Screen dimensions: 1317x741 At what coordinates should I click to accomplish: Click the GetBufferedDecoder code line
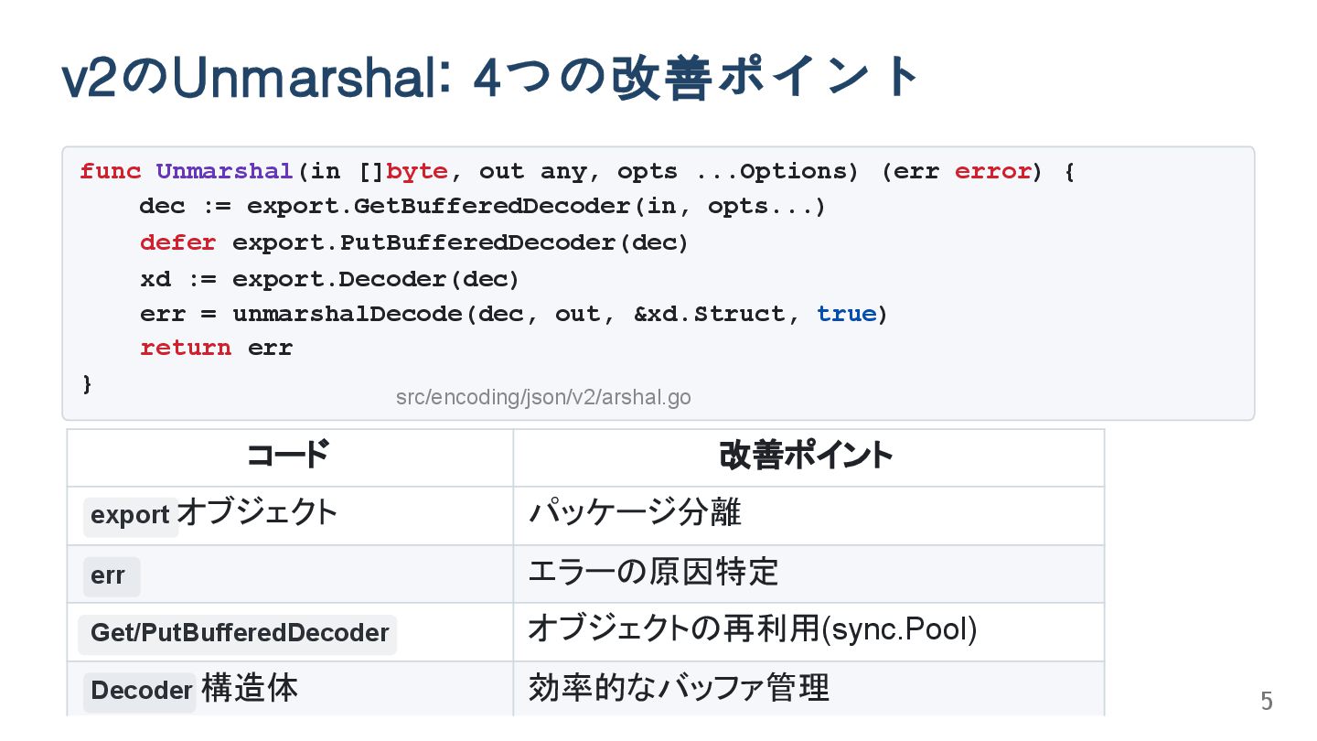pos(482,207)
